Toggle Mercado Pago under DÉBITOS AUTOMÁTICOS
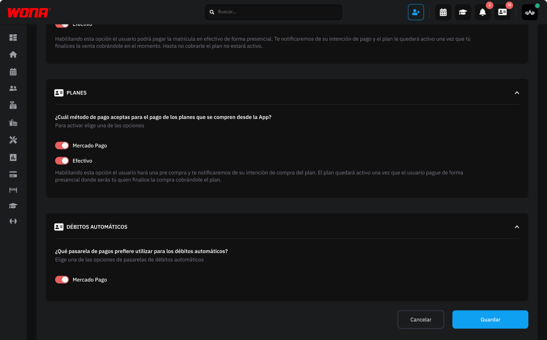This screenshot has height=340, width=547. click(62, 280)
